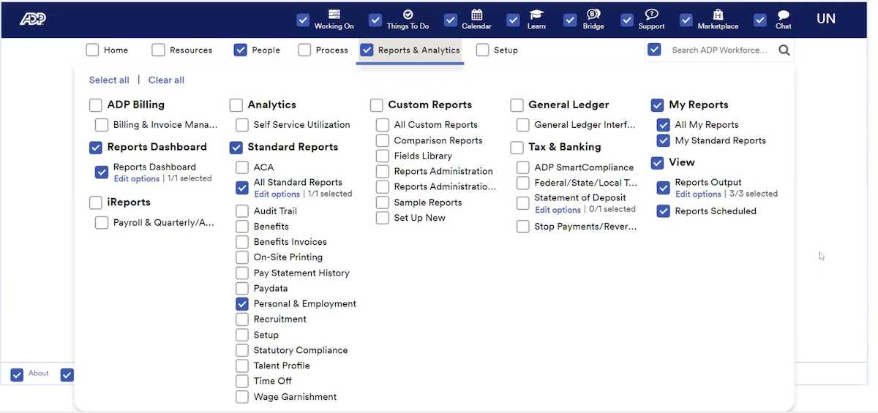Open the Working On icon
Screen dimensions: 878x413
334,15
